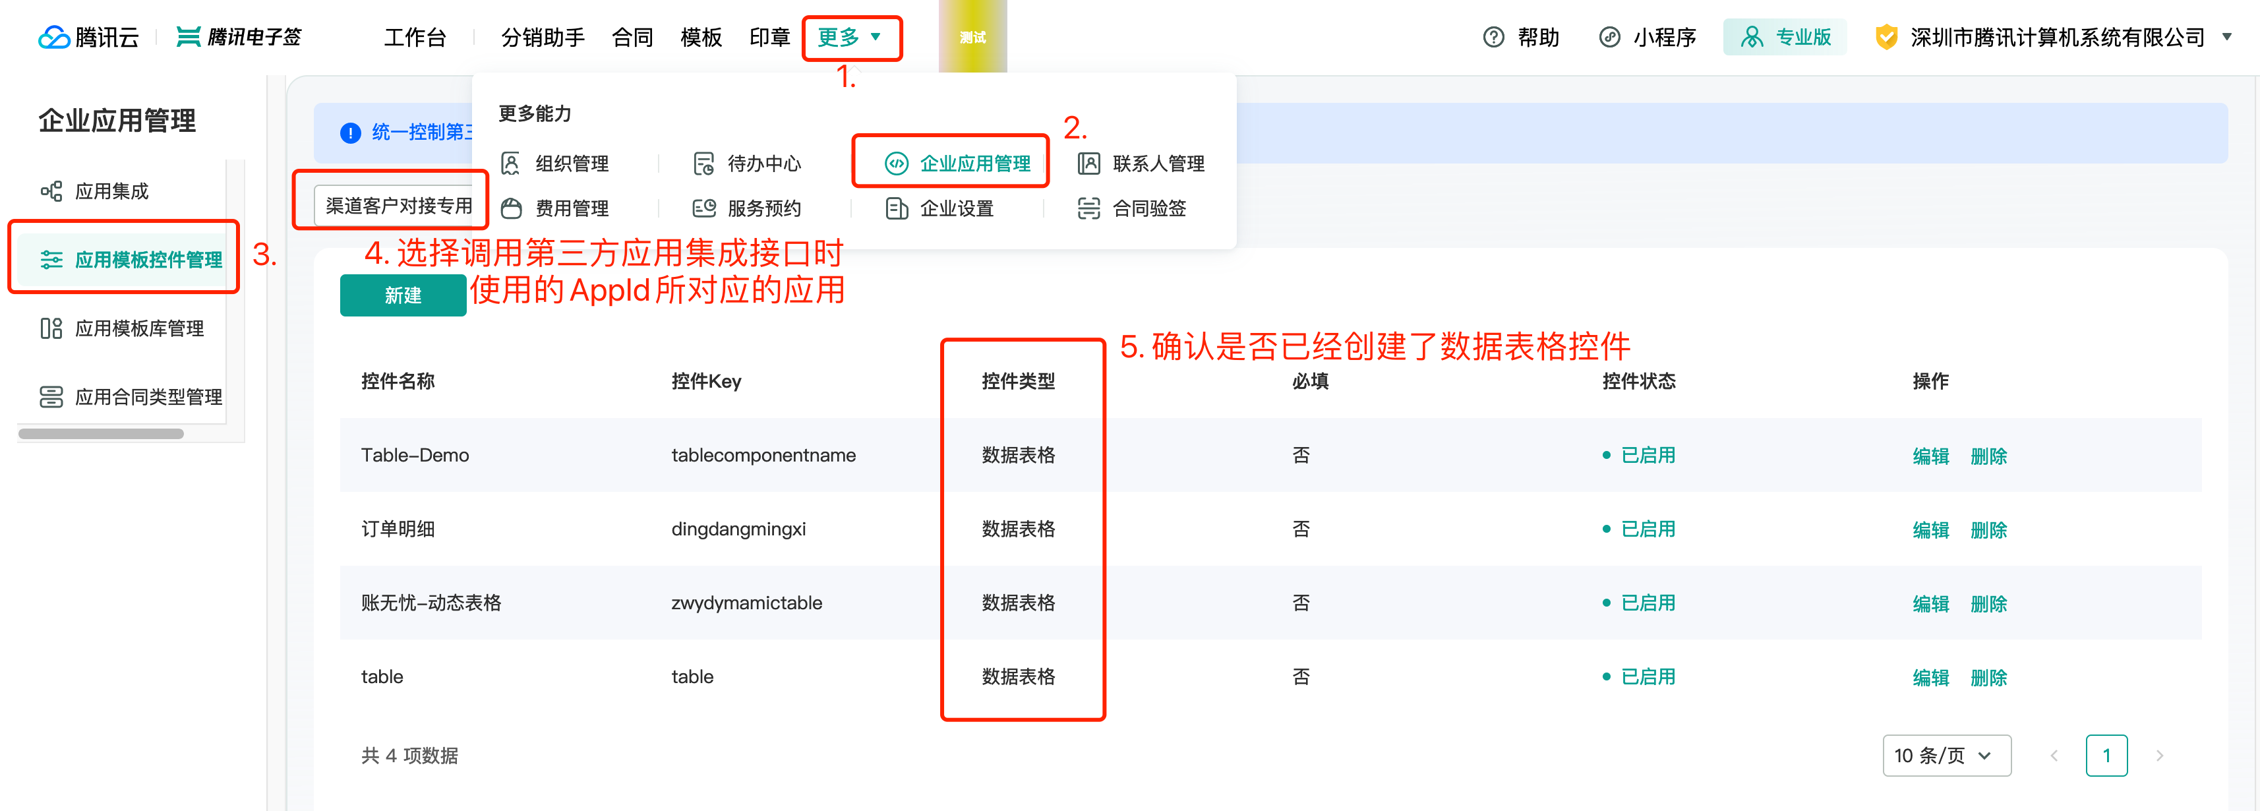Image resolution: width=2260 pixels, height=811 pixels.
Task: Go to the next page arrow
Action: (2159, 756)
